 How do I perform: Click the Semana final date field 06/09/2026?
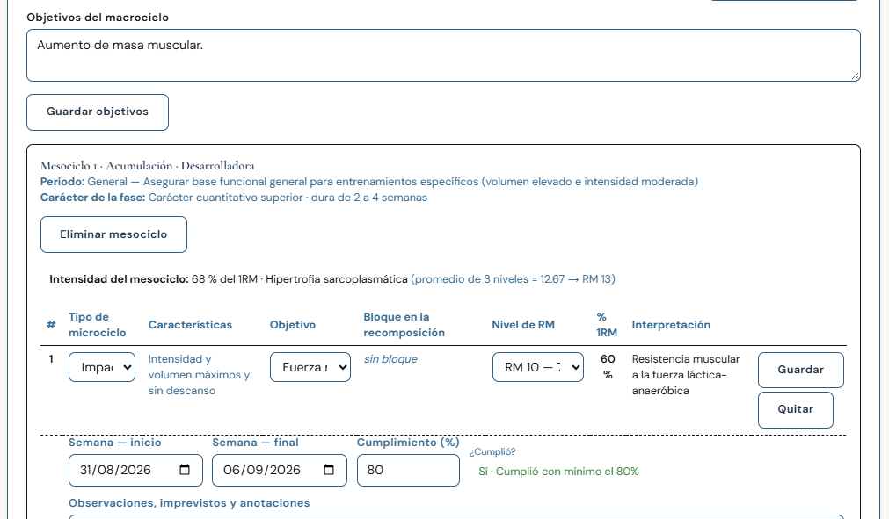click(280, 470)
